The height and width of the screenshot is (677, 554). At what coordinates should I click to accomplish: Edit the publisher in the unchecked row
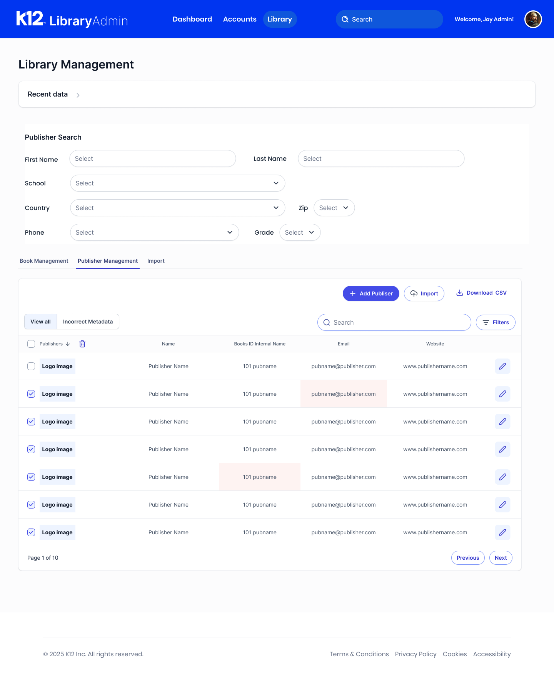[x=502, y=366]
